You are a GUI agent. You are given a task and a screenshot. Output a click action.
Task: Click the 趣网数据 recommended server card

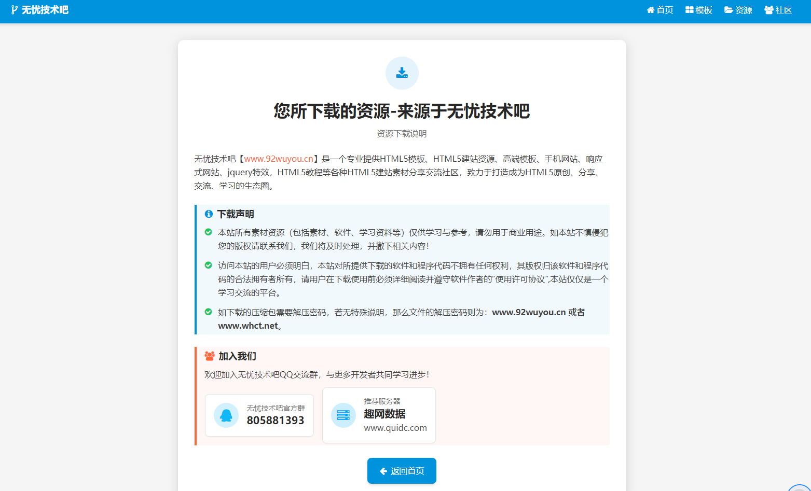click(379, 415)
